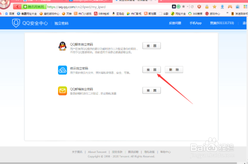Click the game controller toolbar icon
The image size is (248, 164).
pyautogui.click(x=230, y=6)
